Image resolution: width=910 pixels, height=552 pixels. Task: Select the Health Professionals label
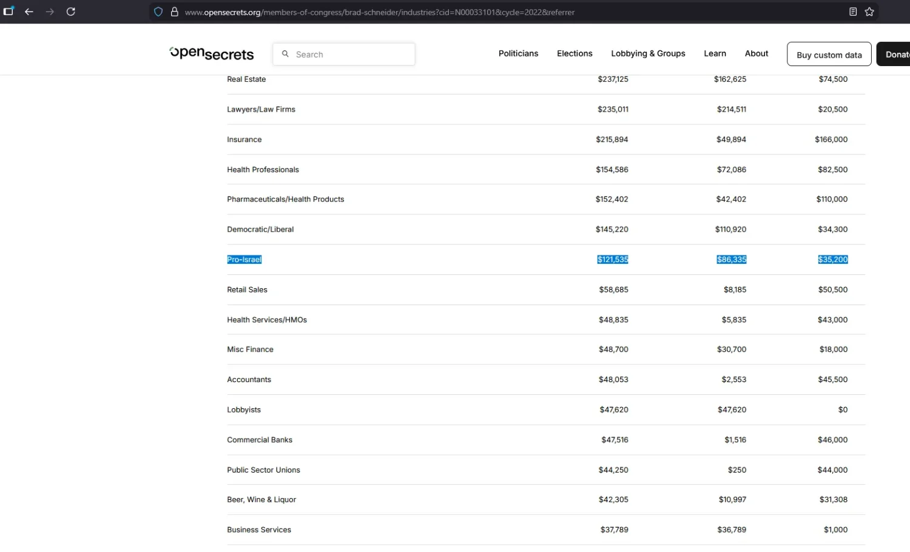coord(263,170)
